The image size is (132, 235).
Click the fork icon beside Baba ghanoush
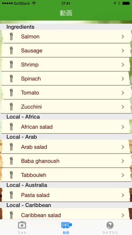pyautogui.click(x=11, y=161)
